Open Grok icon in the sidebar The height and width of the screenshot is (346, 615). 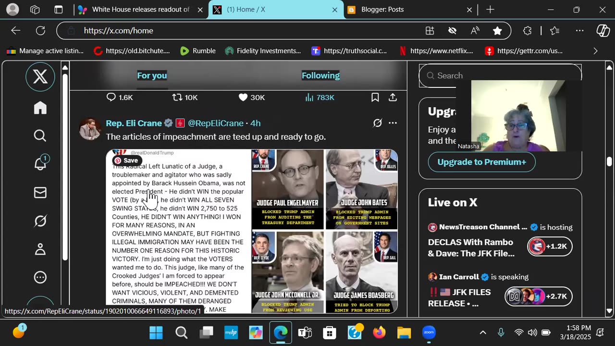pos(40,221)
